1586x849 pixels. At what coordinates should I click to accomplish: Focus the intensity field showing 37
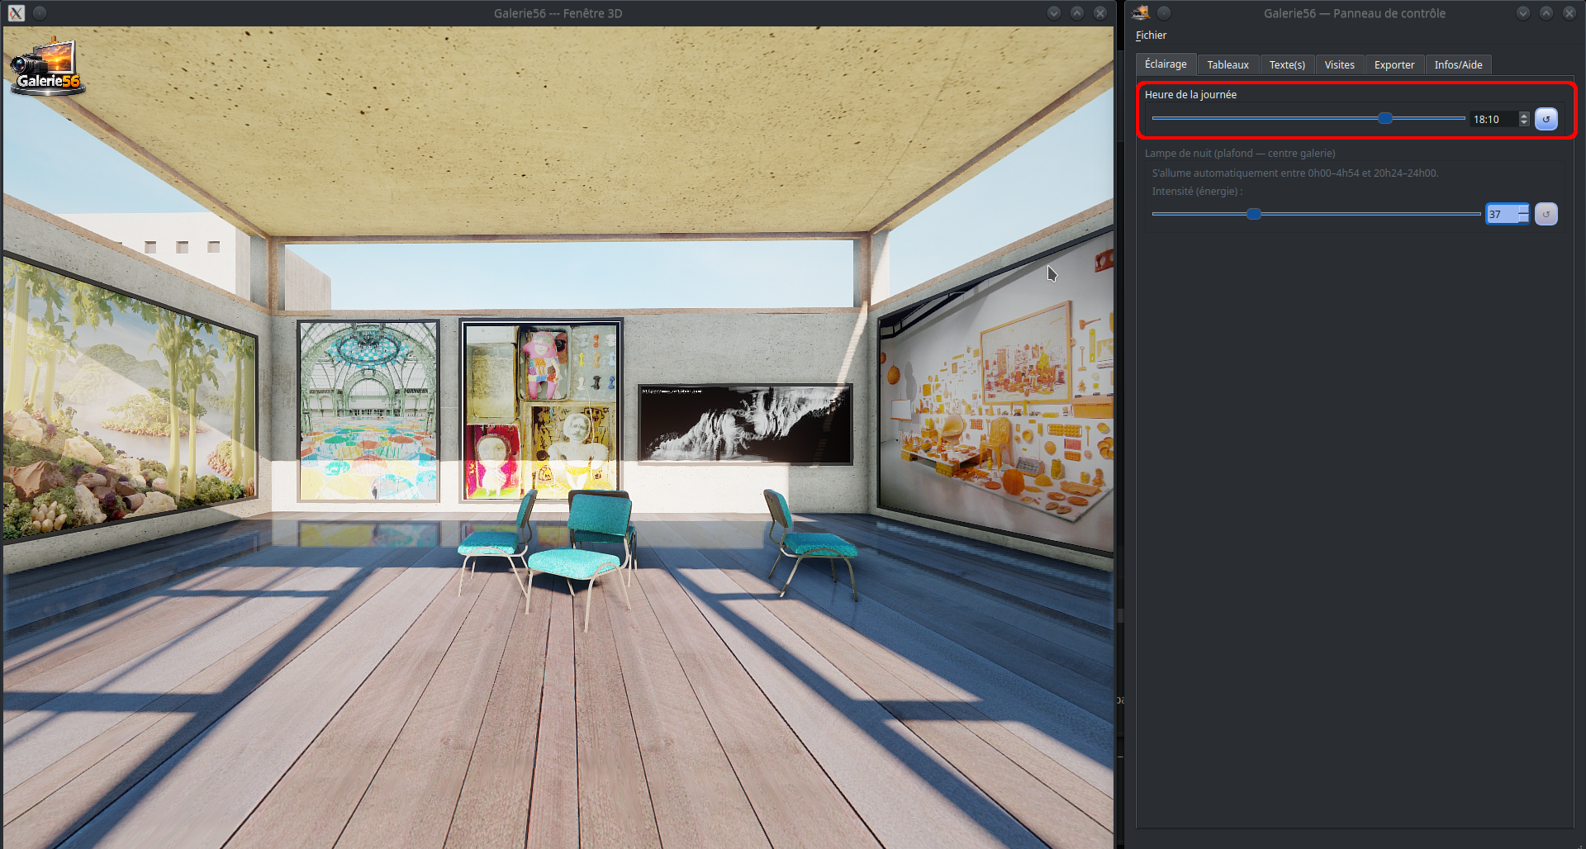point(1502,215)
